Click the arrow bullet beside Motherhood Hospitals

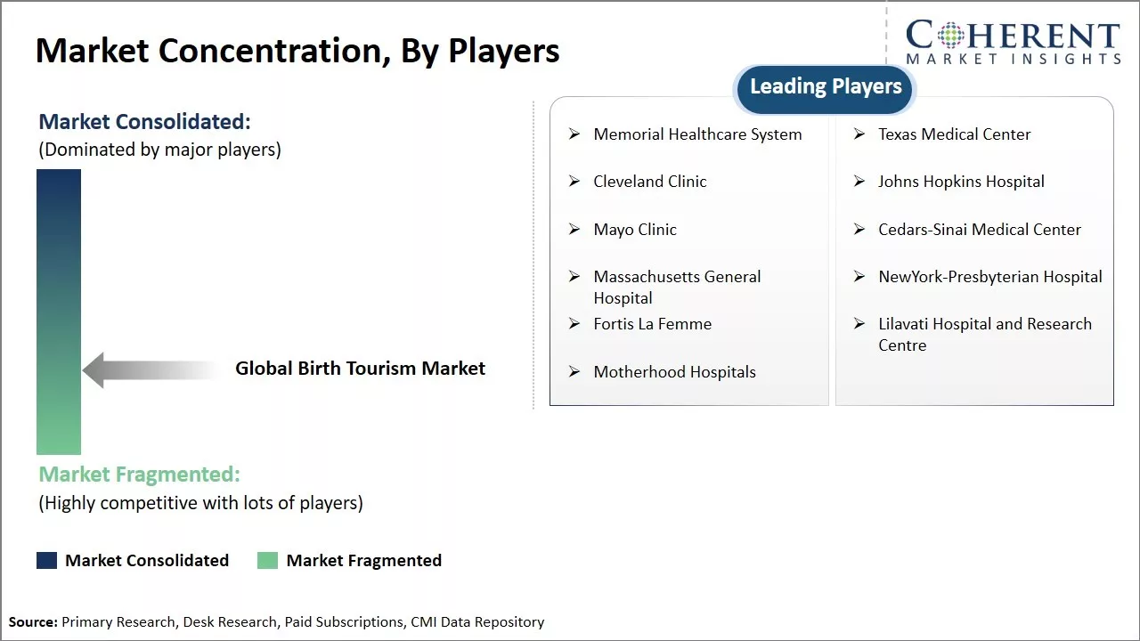pos(574,372)
